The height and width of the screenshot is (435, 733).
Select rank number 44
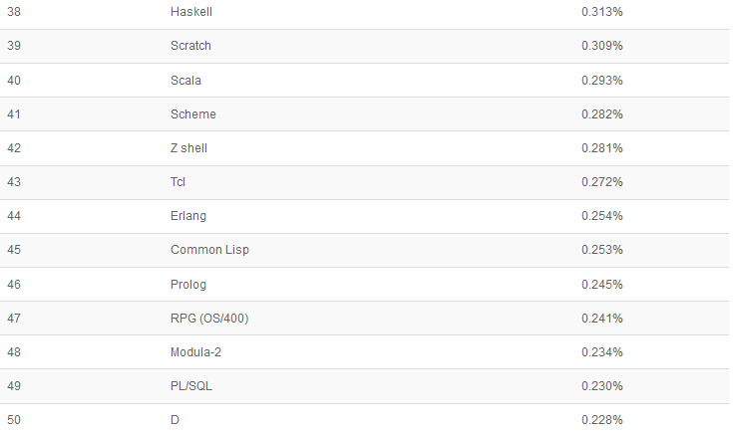click(14, 216)
